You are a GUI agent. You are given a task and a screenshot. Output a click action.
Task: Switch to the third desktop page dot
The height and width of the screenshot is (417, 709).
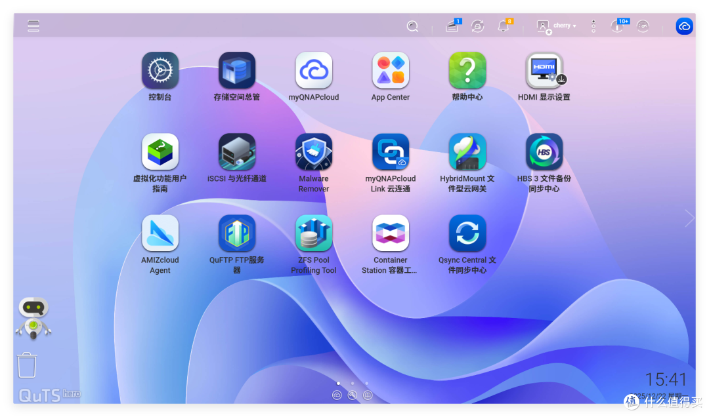pyautogui.click(x=367, y=383)
